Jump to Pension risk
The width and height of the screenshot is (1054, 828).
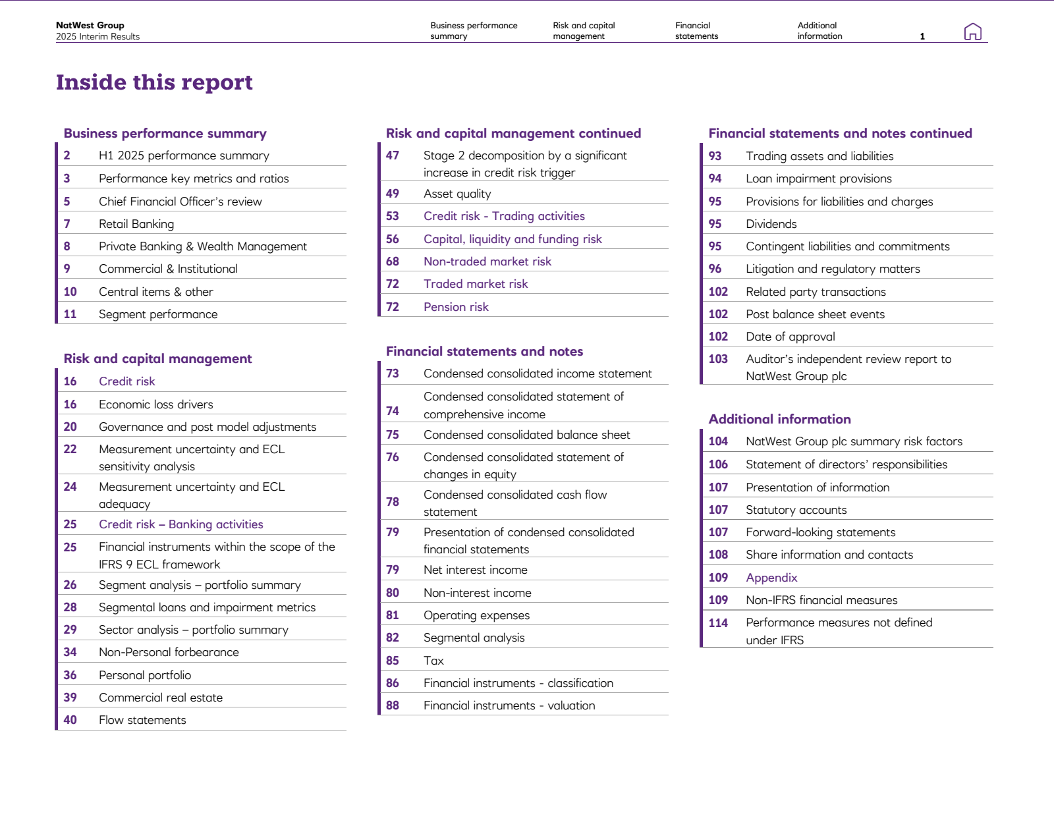456,307
